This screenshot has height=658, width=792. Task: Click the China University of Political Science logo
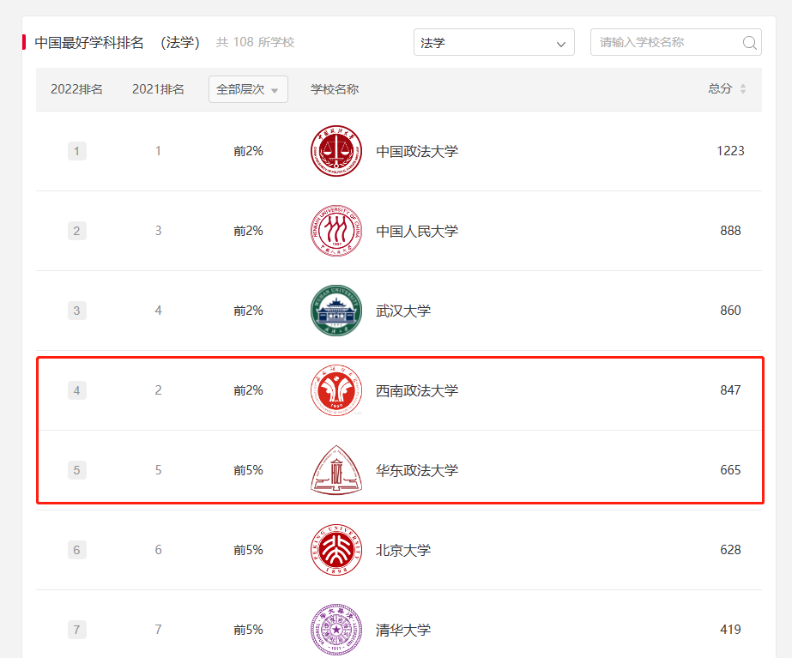[x=336, y=151]
